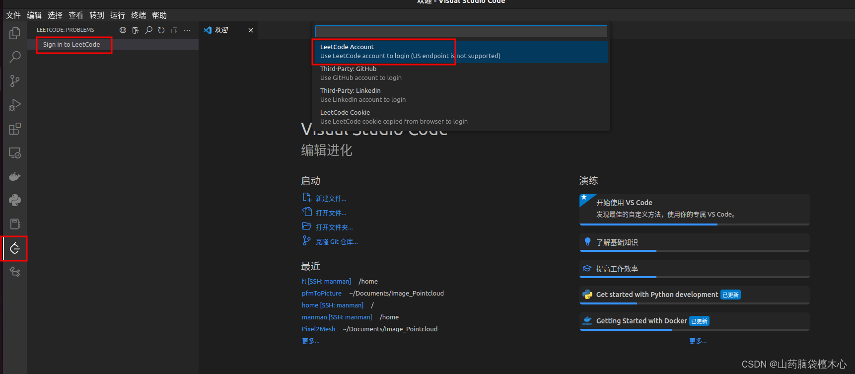Open the LeetCode view icon
Screen dimensions: 855x374
tap(15, 248)
